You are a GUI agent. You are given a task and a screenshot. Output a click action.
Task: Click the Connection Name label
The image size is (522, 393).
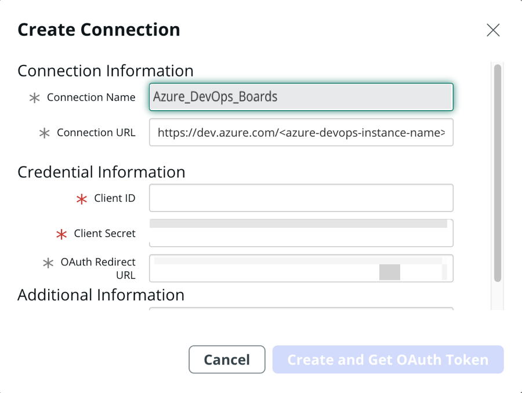(x=91, y=97)
